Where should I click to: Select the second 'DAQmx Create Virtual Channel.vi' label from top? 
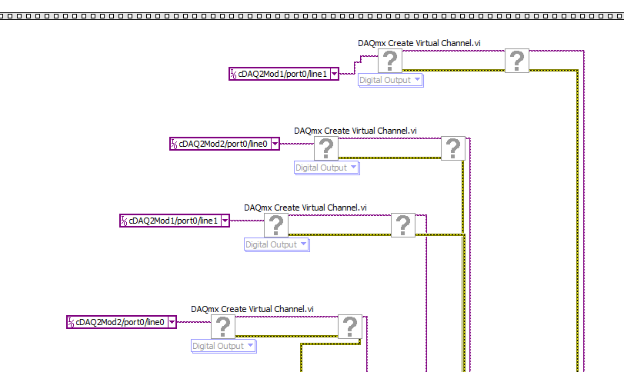click(x=355, y=131)
